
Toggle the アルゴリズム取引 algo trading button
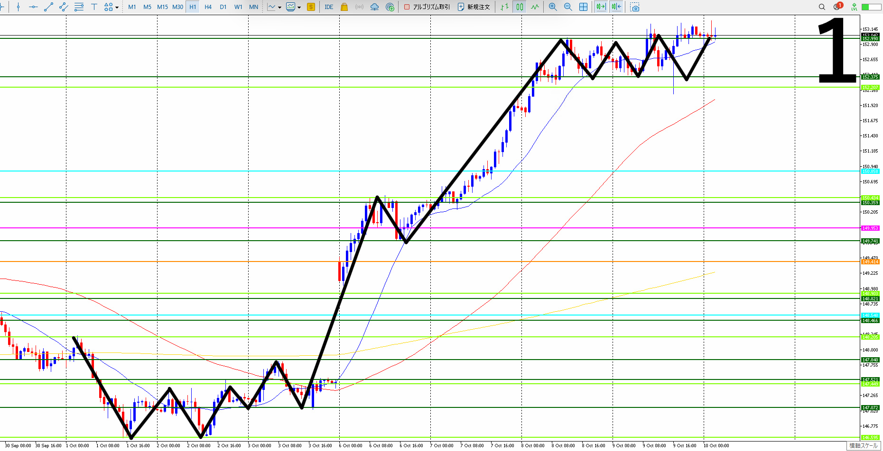(x=427, y=7)
